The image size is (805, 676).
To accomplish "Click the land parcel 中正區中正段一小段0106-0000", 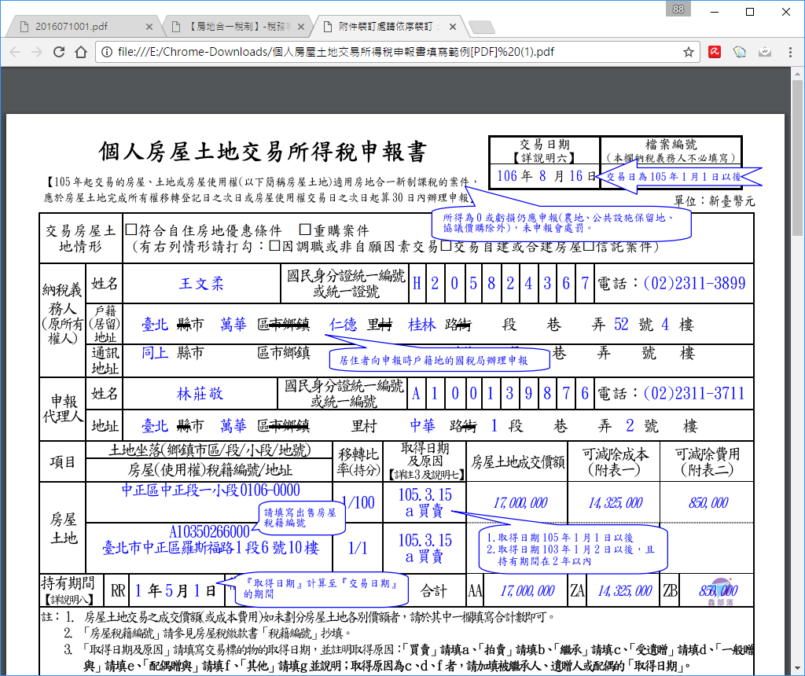I will pyautogui.click(x=211, y=490).
